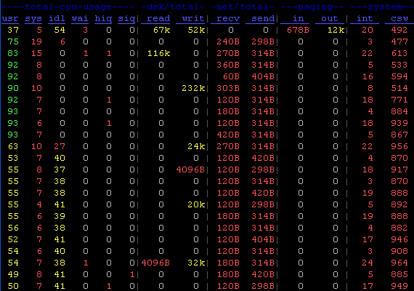Image resolution: width=414 pixels, height=291 pixels.
Task: Click the paging 'in' column header
Action: [x=298, y=18]
